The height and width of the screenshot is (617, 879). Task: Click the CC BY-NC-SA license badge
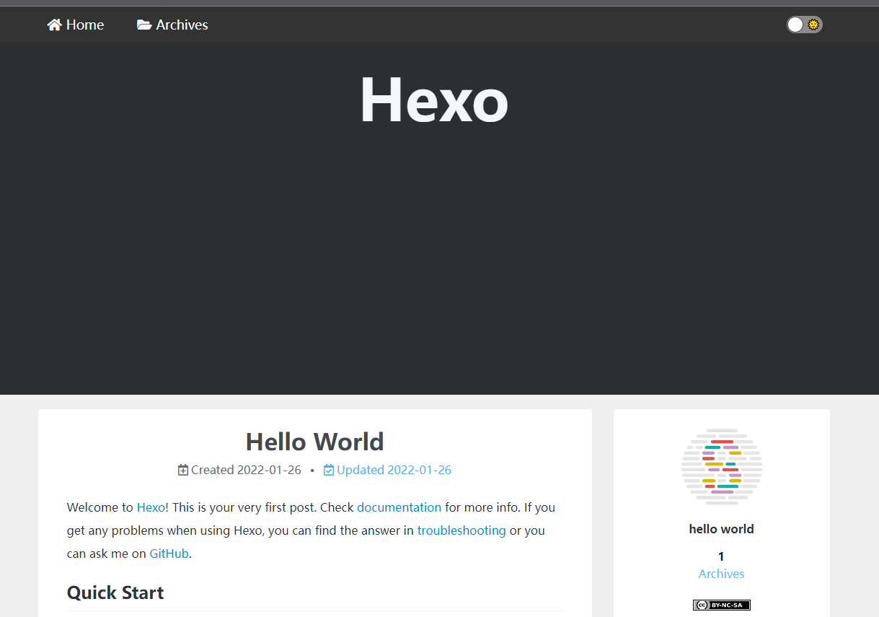[722, 605]
